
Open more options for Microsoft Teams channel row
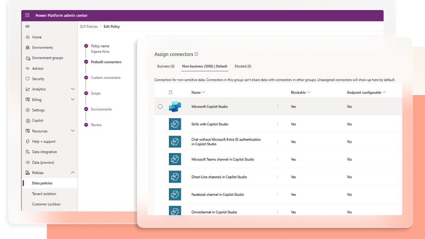(278, 159)
